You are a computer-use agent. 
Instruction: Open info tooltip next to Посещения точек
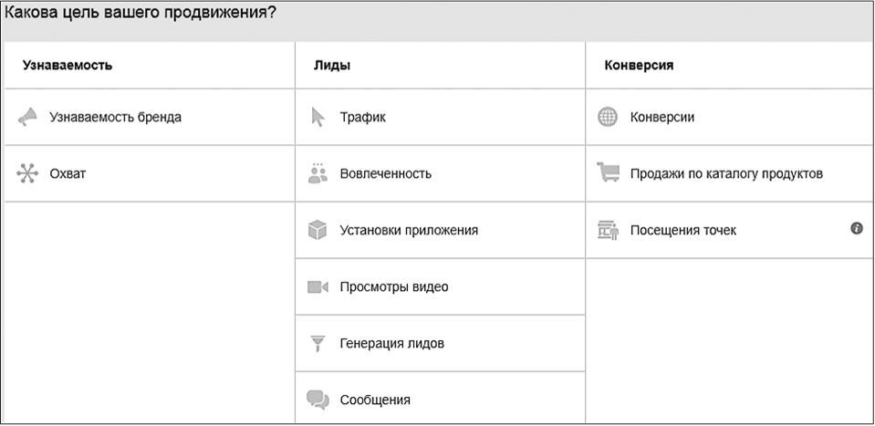coord(857,228)
